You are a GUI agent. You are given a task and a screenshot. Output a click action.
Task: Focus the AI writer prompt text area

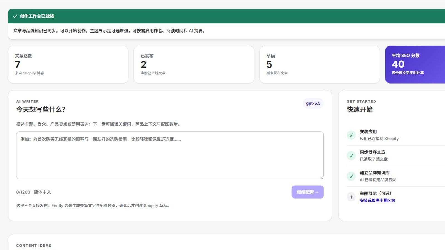170,155
